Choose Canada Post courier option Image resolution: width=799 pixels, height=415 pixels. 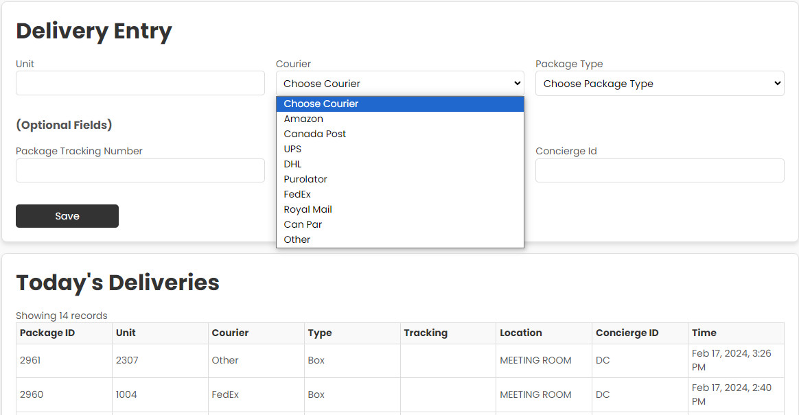[x=314, y=134]
